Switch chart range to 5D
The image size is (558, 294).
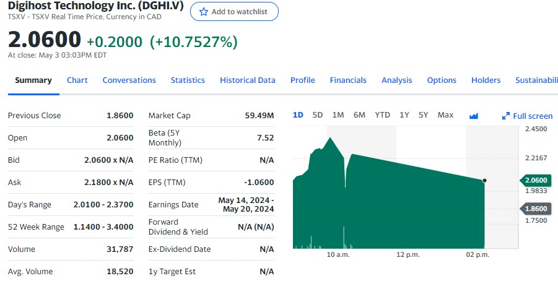(318, 115)
